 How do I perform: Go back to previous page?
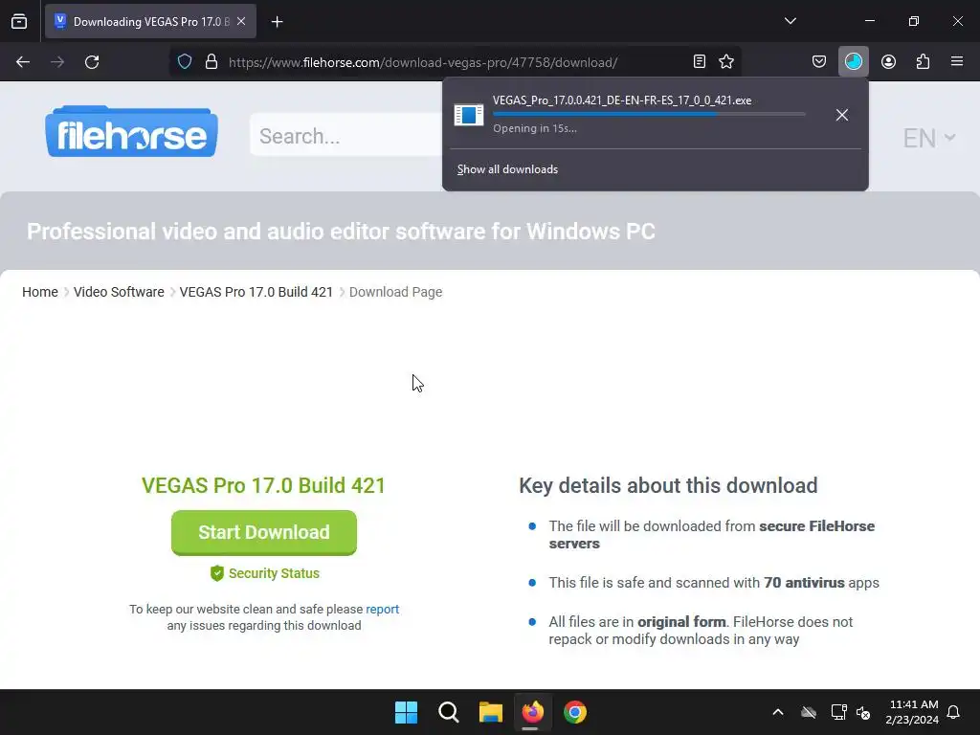pos(23,62)
